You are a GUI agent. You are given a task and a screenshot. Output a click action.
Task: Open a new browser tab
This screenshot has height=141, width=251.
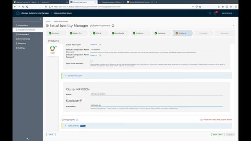[156, 2]
